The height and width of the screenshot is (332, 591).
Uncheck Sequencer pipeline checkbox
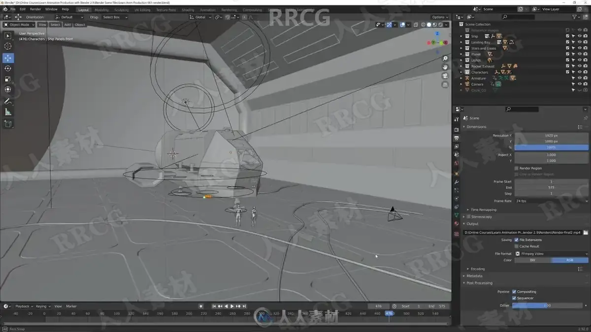[x=514, y=298]
